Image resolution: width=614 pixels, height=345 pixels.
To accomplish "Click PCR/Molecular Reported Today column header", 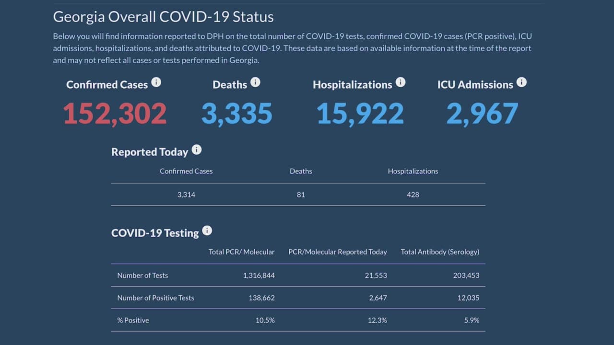I will (x=337, y=252).
